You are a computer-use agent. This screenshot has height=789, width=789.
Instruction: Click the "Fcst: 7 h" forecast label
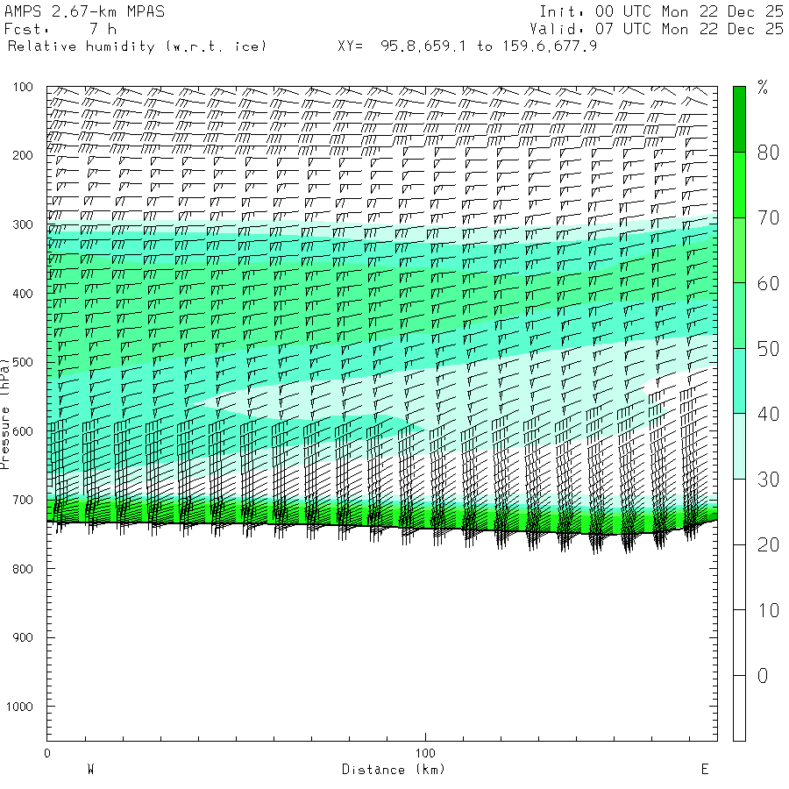tap(60, 29)
